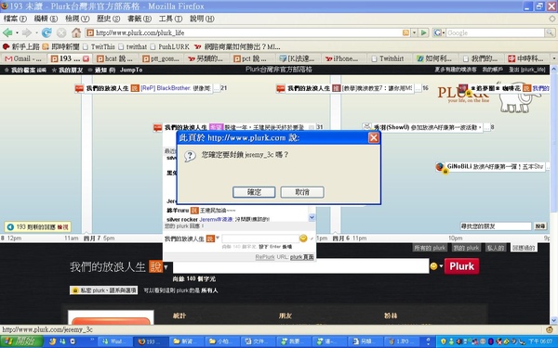Open 檢視 menu
Viewport: 558px width, 348px height.
pyautogui.click(x=77, y=19)
